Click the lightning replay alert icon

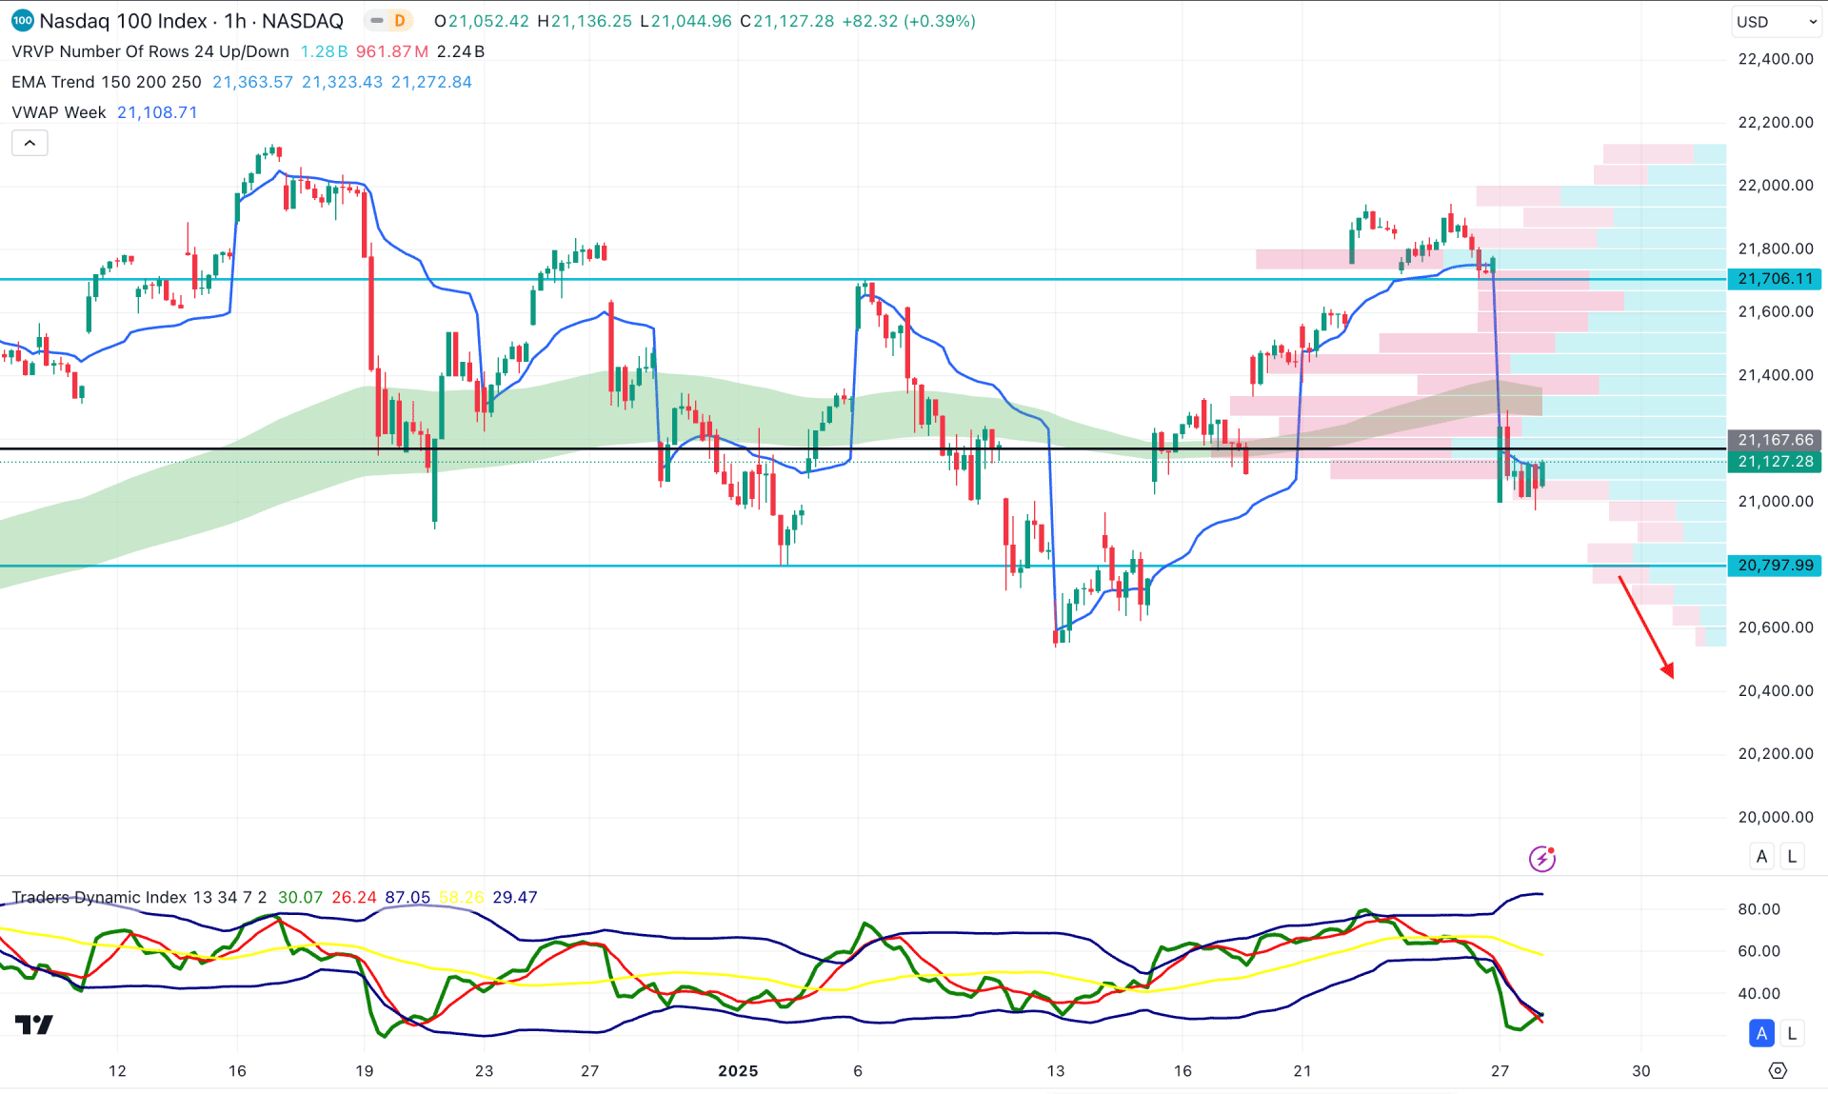tap(1541, 859)
